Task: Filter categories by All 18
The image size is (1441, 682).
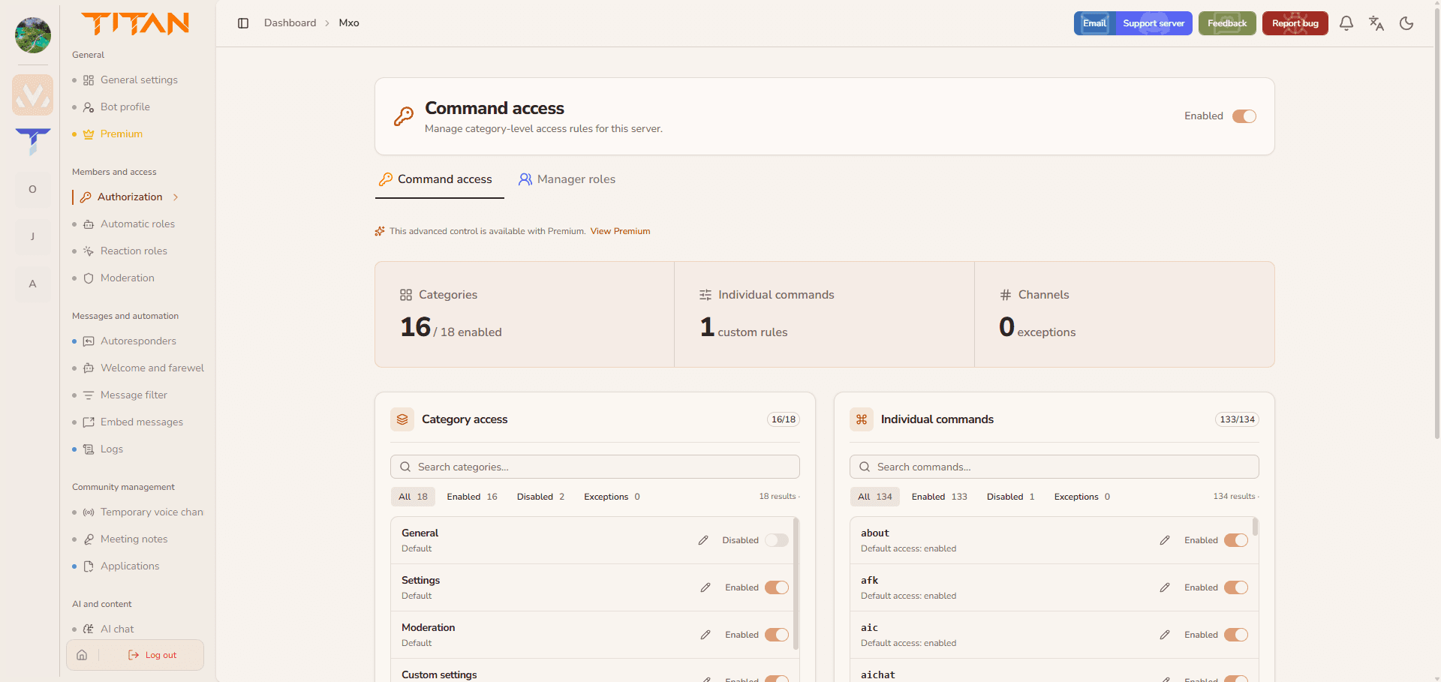Action: [x=413, y=497]
